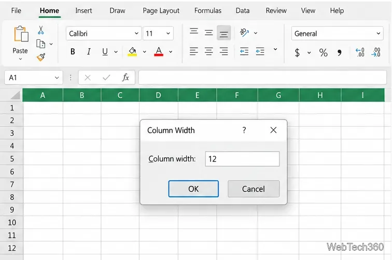
Task: Switch to the Draw tab
Action: [x=117, y=10]
